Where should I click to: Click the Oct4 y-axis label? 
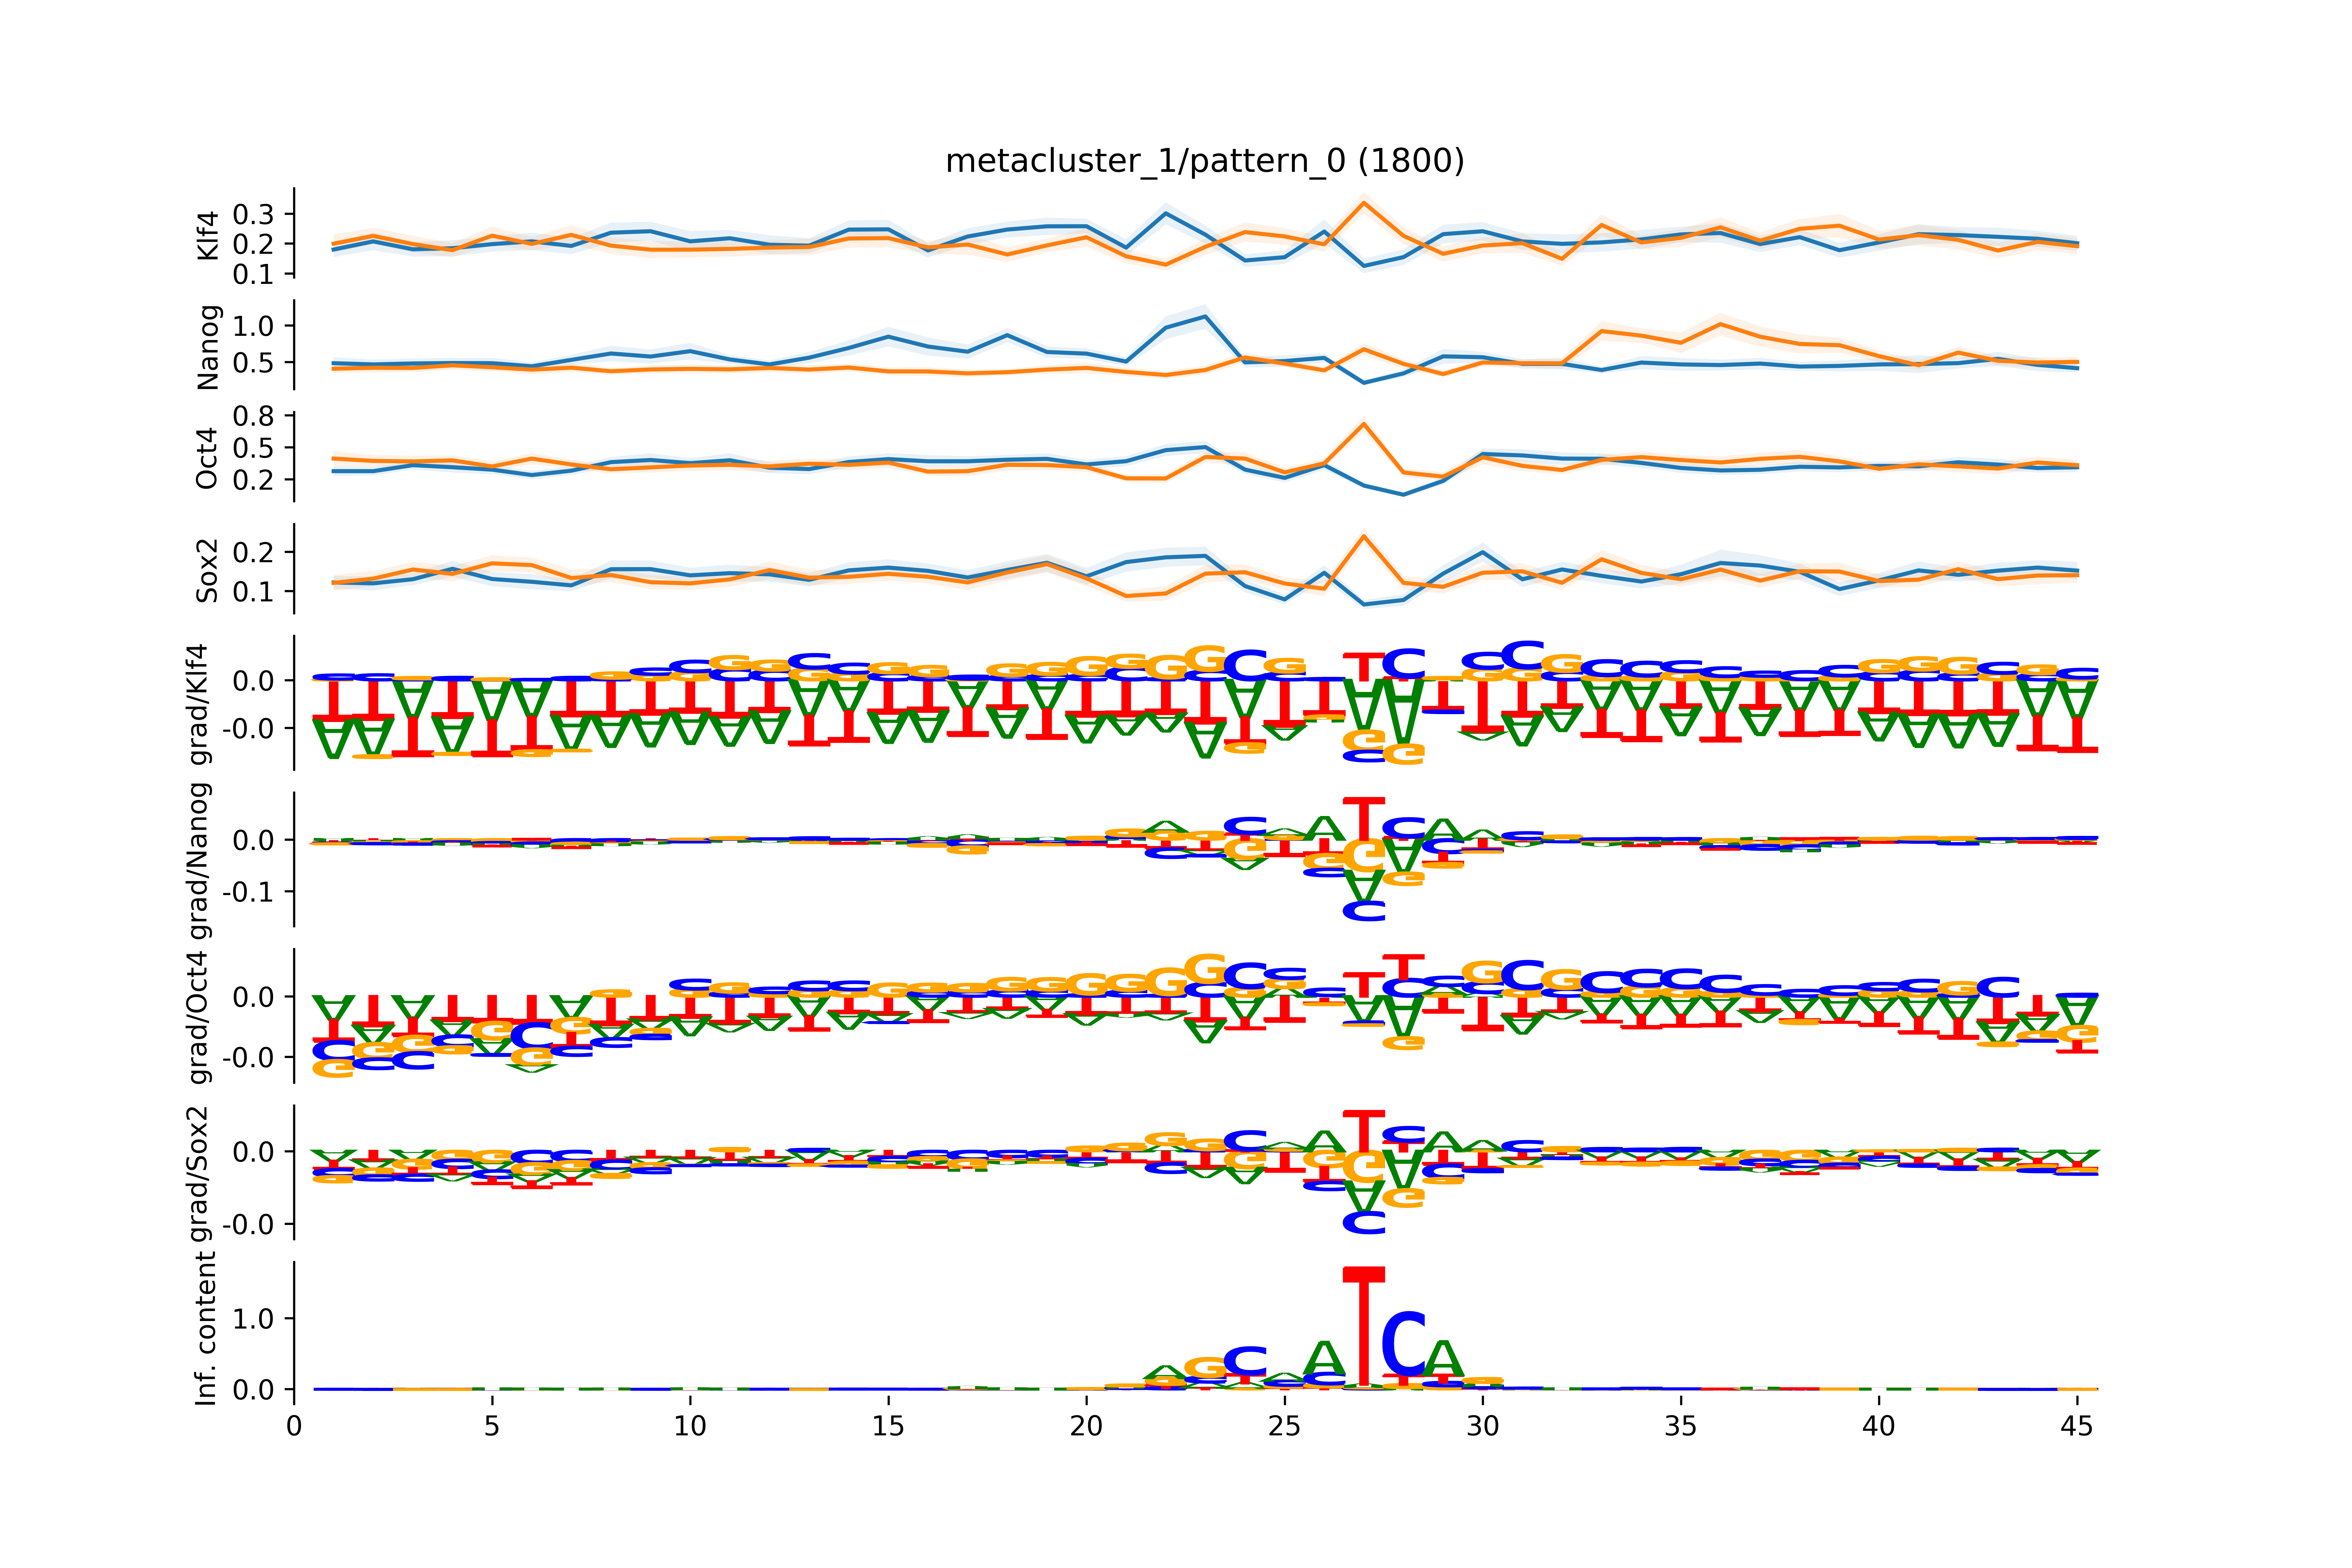pos(207,458)
